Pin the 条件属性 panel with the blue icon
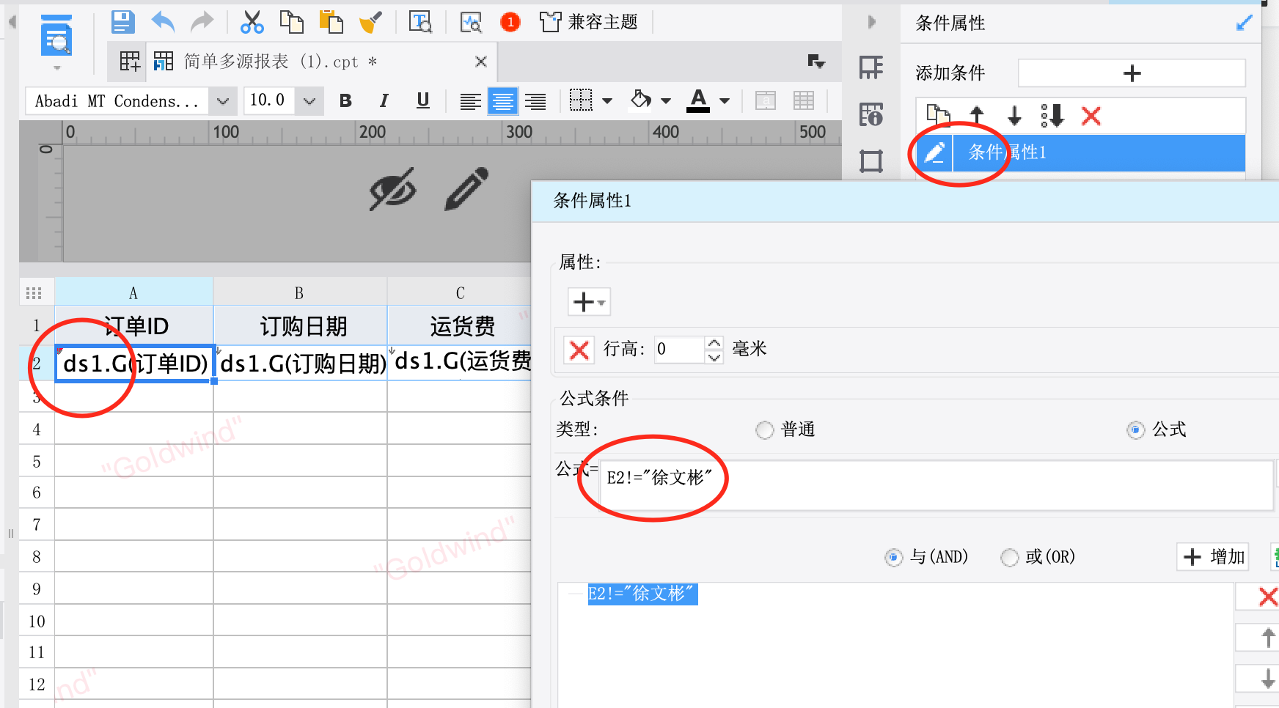 click(x=1245, y=23)
